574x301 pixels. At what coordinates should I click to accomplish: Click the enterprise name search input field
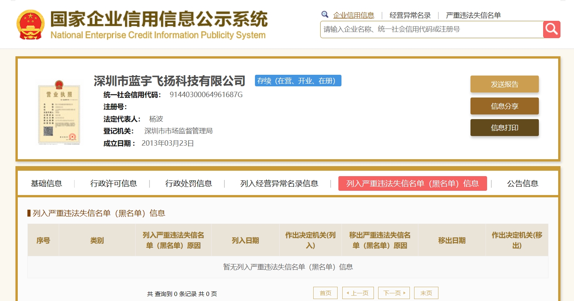(x=431, y=29)
